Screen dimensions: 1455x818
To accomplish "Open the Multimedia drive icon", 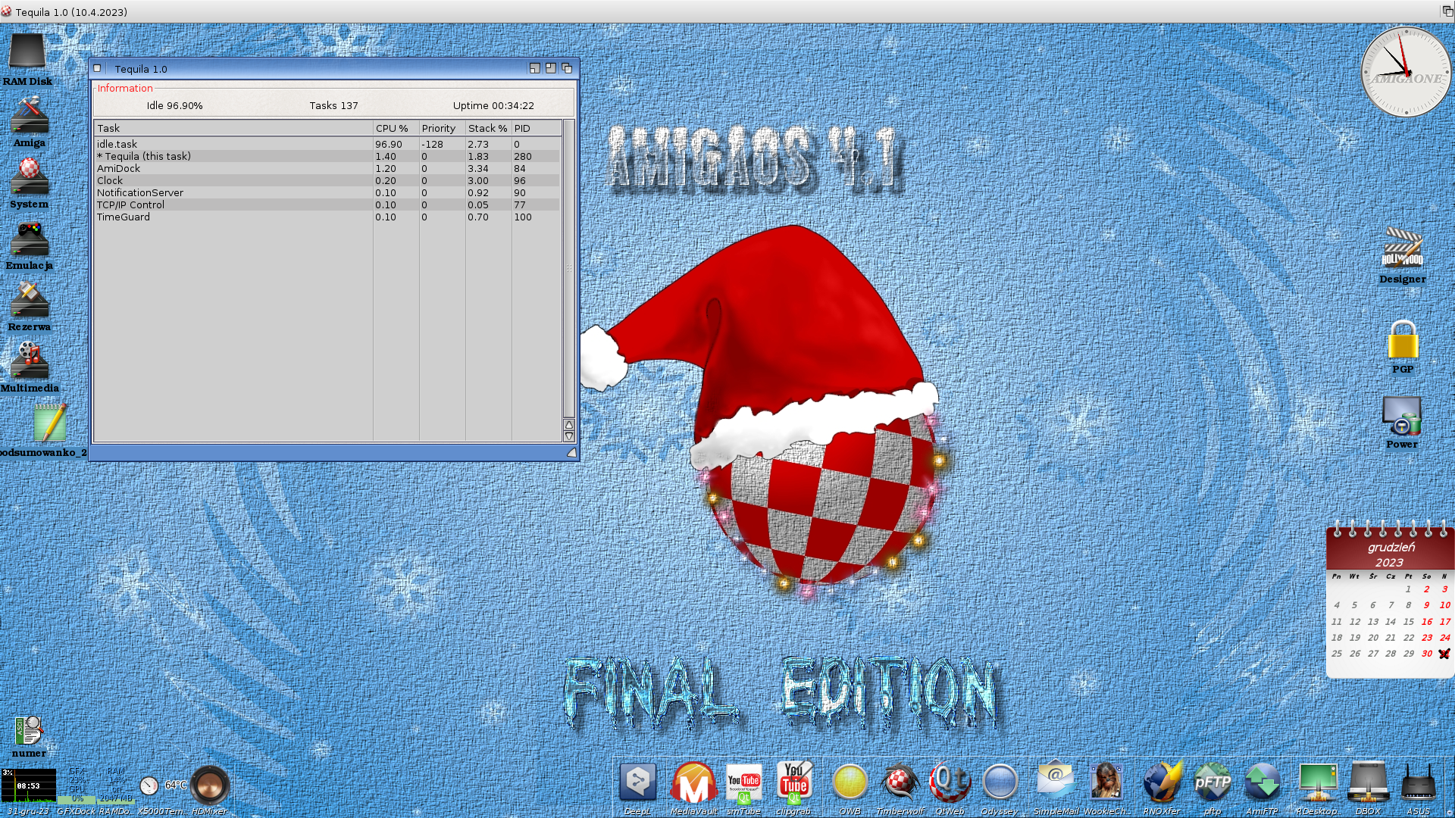I will tap(29, 368).
